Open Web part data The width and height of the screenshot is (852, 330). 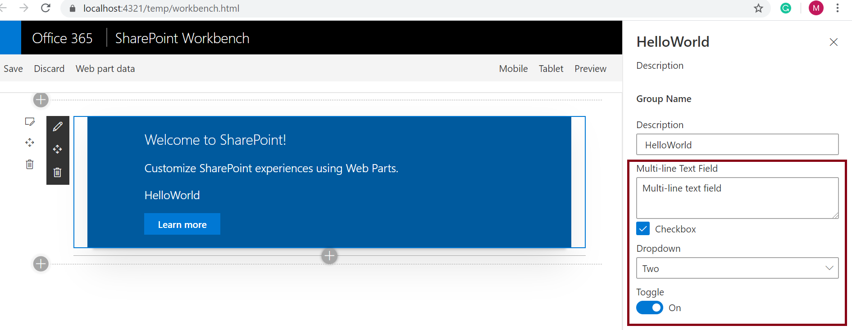(105, 69)
